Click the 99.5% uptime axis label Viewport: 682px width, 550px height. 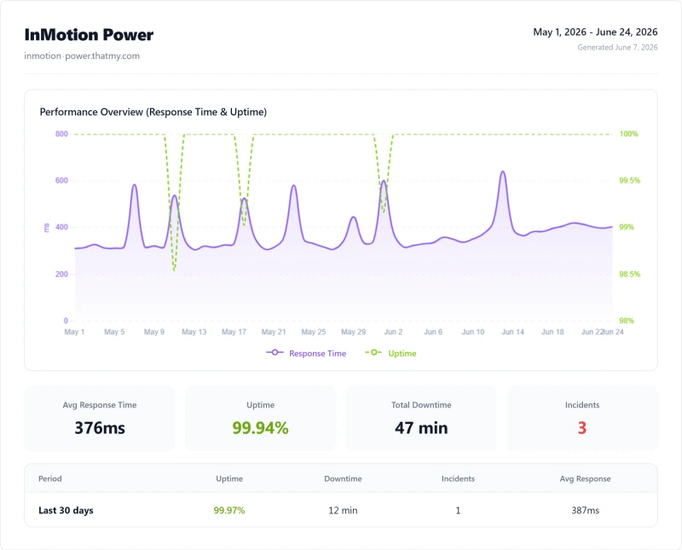click(x=629, y=180)
